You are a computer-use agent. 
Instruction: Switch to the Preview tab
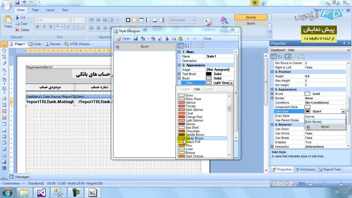pyautogui.click(x=53, y=44)
